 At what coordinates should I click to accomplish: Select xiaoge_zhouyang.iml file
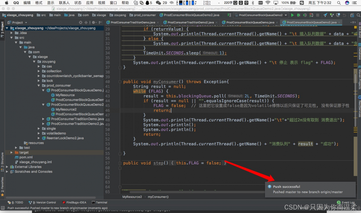click(33, 162)
